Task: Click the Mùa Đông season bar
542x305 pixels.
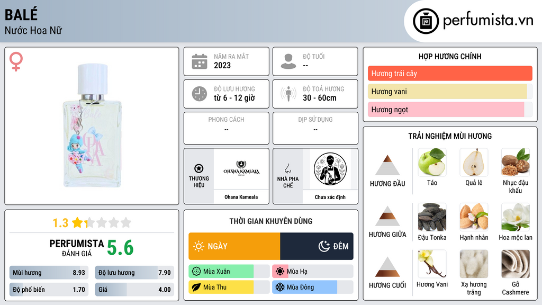Action: [x=312, y=287]
